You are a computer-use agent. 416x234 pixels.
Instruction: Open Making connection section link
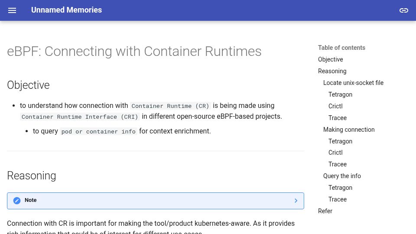[x=348, y=130]
